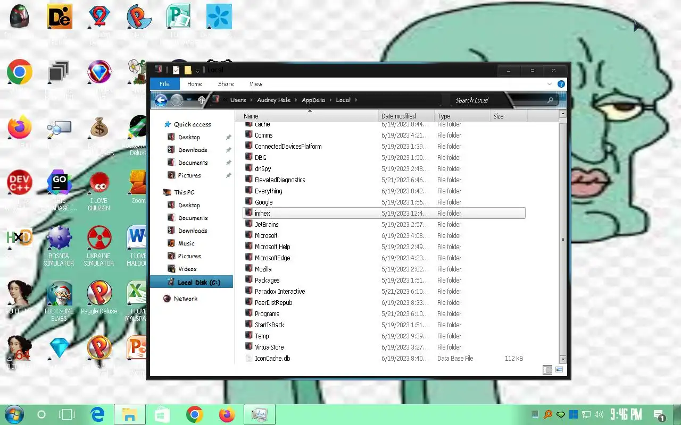Screen dimensions: 681x425
Task: Sort by the Date modified column header
Action: pyautogui.click(x=406, y=116)
